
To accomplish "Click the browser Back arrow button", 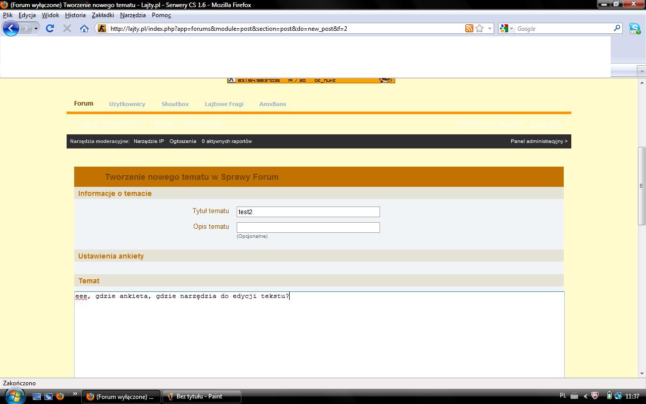I will click(x=11, y=28).
